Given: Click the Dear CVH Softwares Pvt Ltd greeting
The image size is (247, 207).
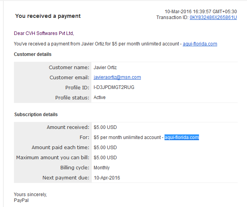Looking at the screenshot, I should point(44,33).
